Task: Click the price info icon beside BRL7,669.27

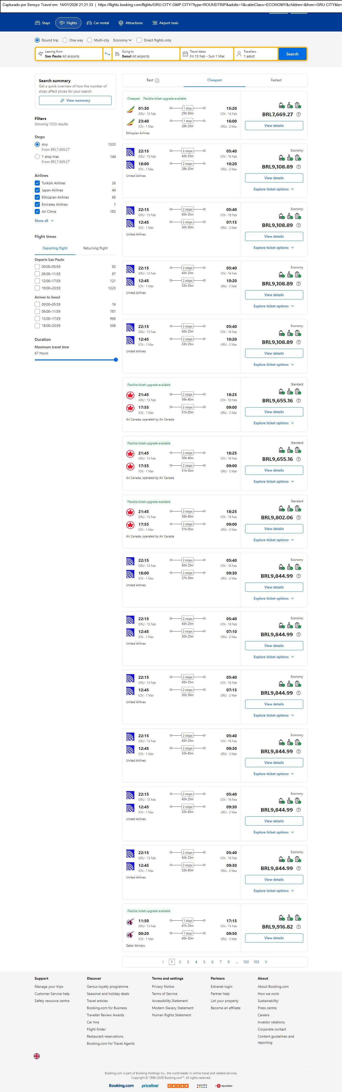Action: [x=298, y=114]
